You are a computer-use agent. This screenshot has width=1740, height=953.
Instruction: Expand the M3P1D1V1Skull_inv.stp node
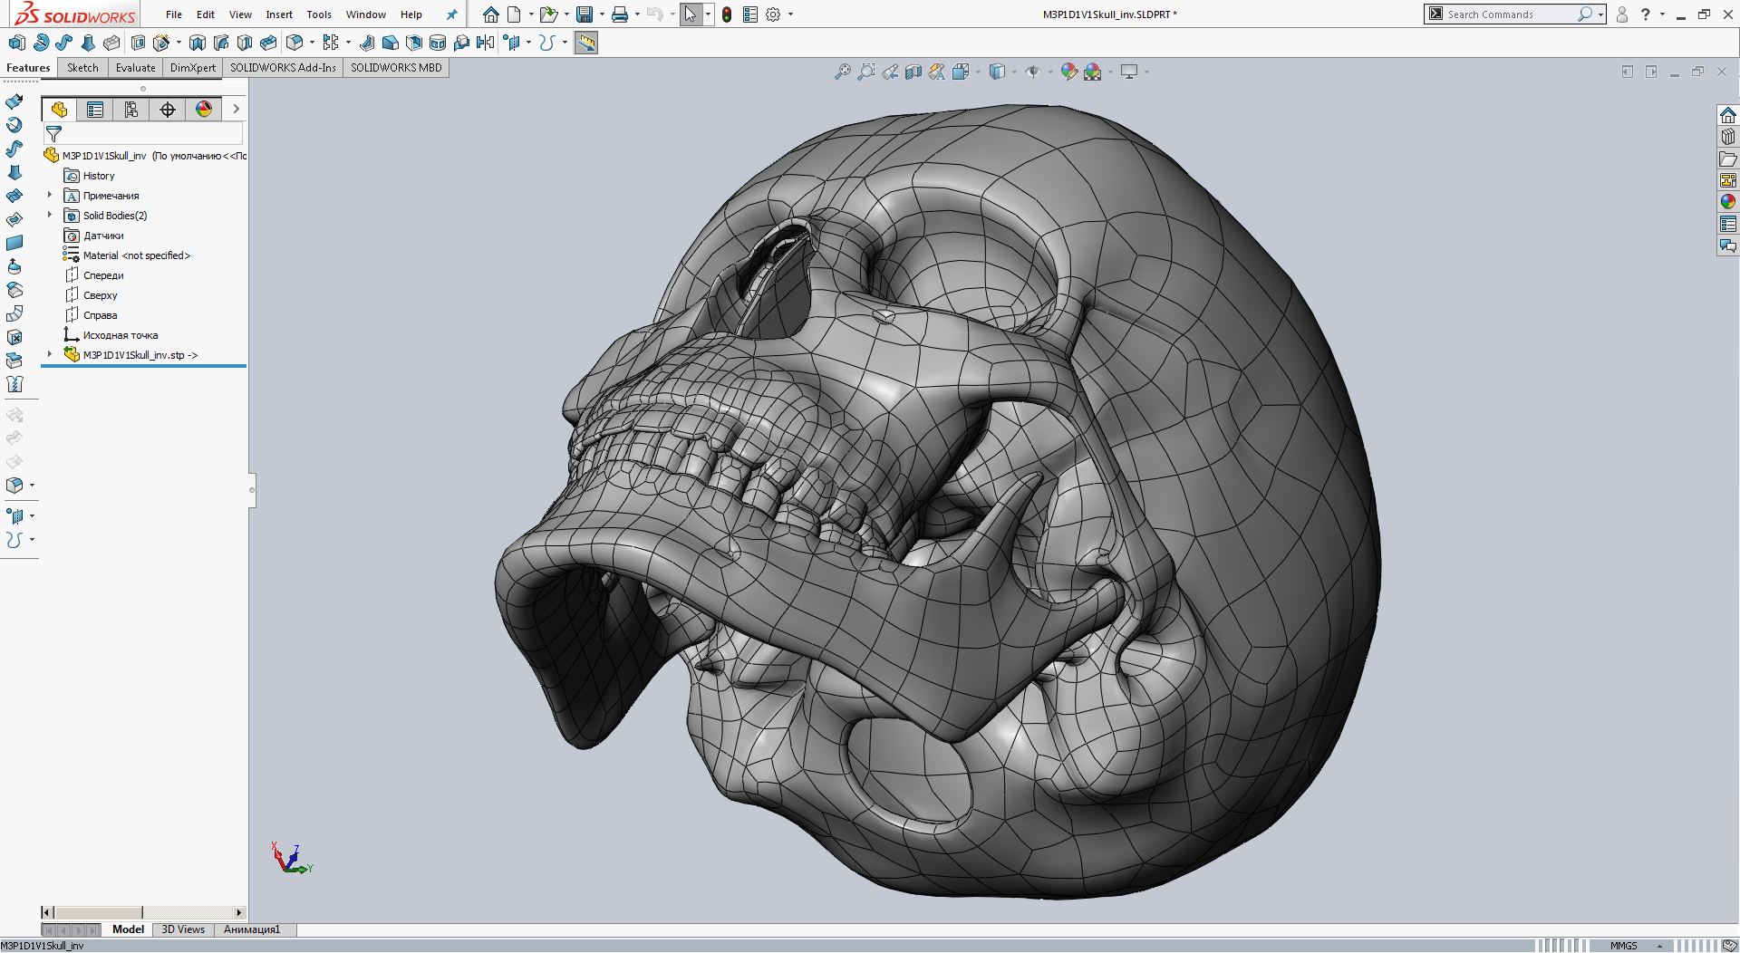coord(49,354)
